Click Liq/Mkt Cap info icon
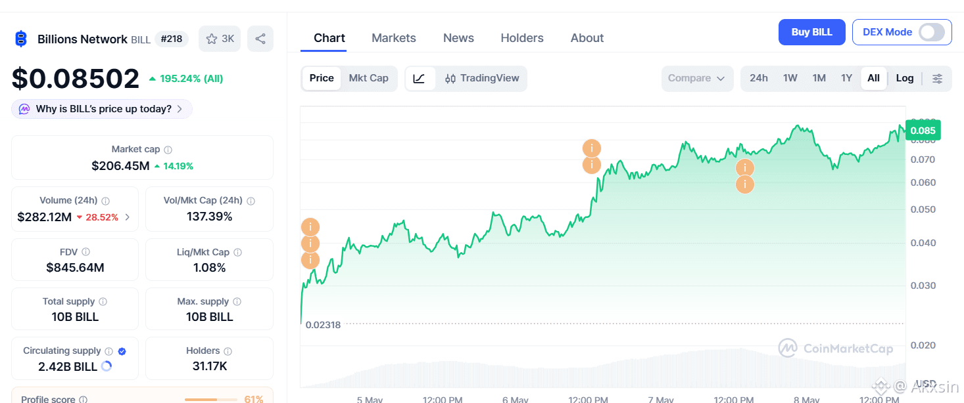This screenshot has width=964, height=403. 238,252
